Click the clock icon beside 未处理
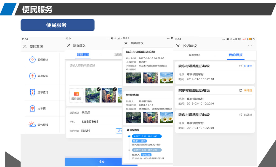Screen dimensions: 276x167 (241, 91)
